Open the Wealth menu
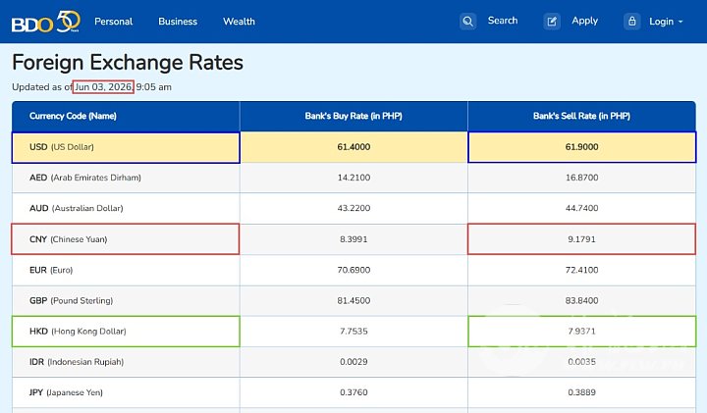Screen dimensions: 707x413 click(x=239, y=22)
